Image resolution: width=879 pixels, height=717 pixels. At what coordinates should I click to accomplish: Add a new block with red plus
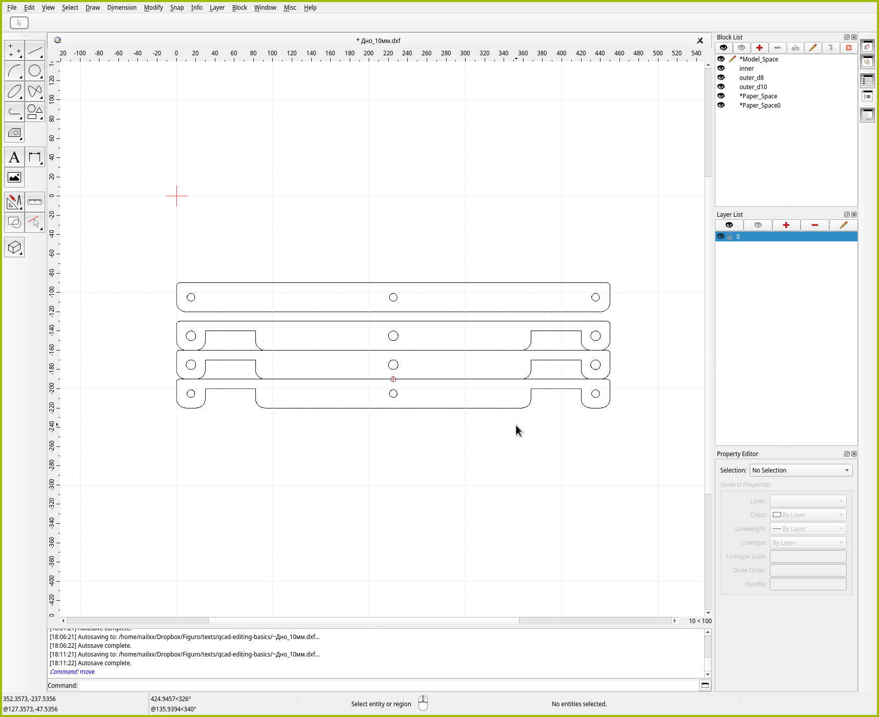759,48
